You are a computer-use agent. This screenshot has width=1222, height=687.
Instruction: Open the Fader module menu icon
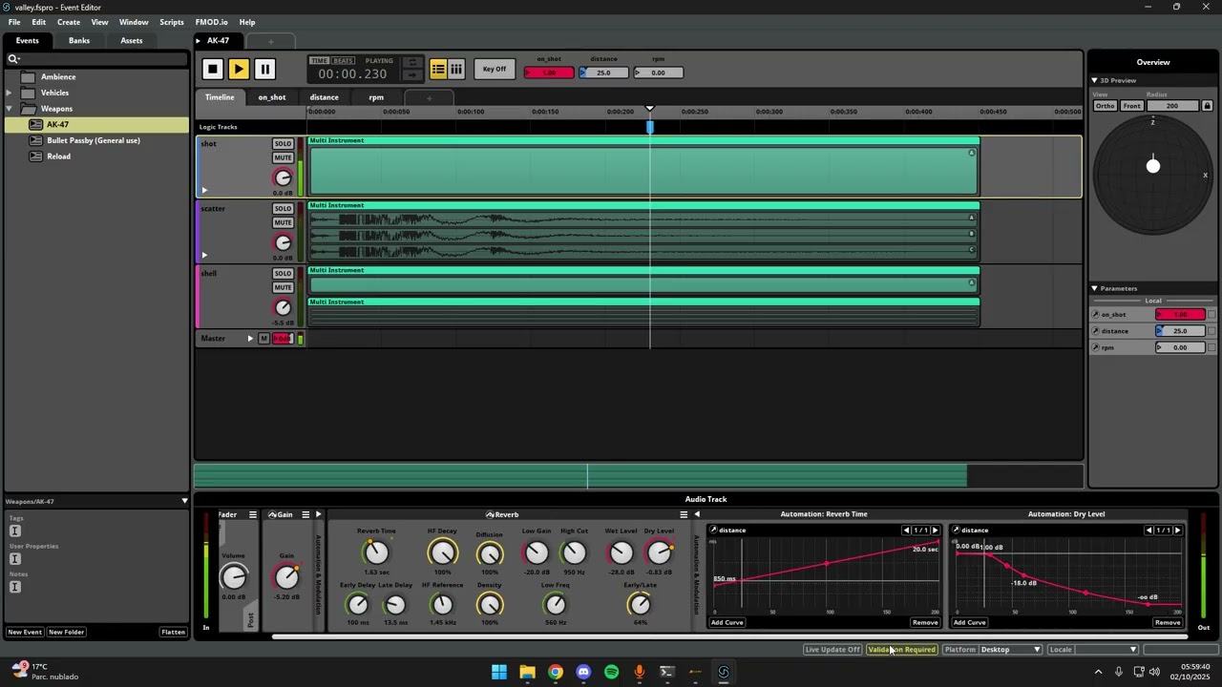(x=253, y=515)
